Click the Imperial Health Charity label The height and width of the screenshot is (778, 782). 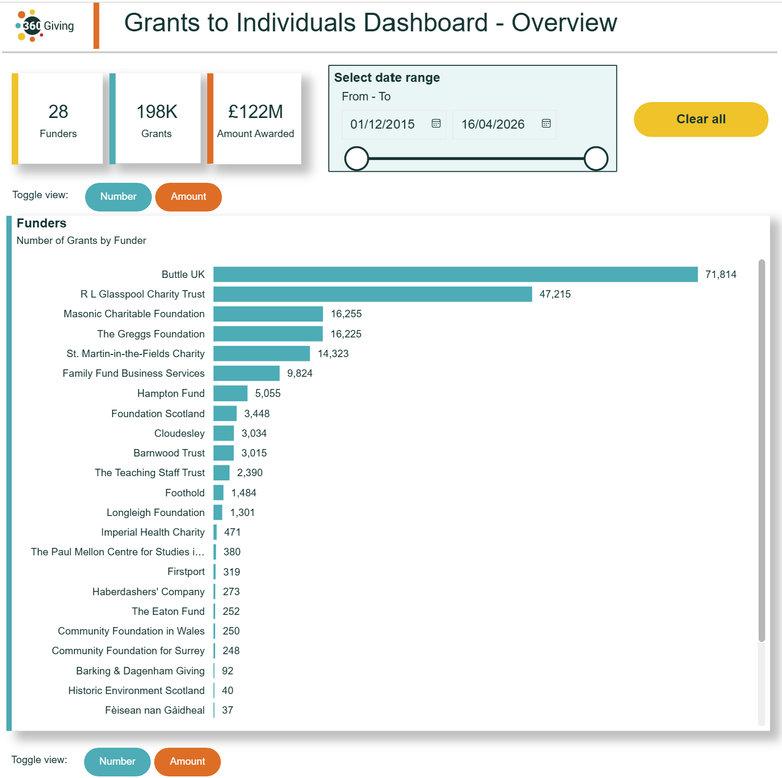point(153,532)
